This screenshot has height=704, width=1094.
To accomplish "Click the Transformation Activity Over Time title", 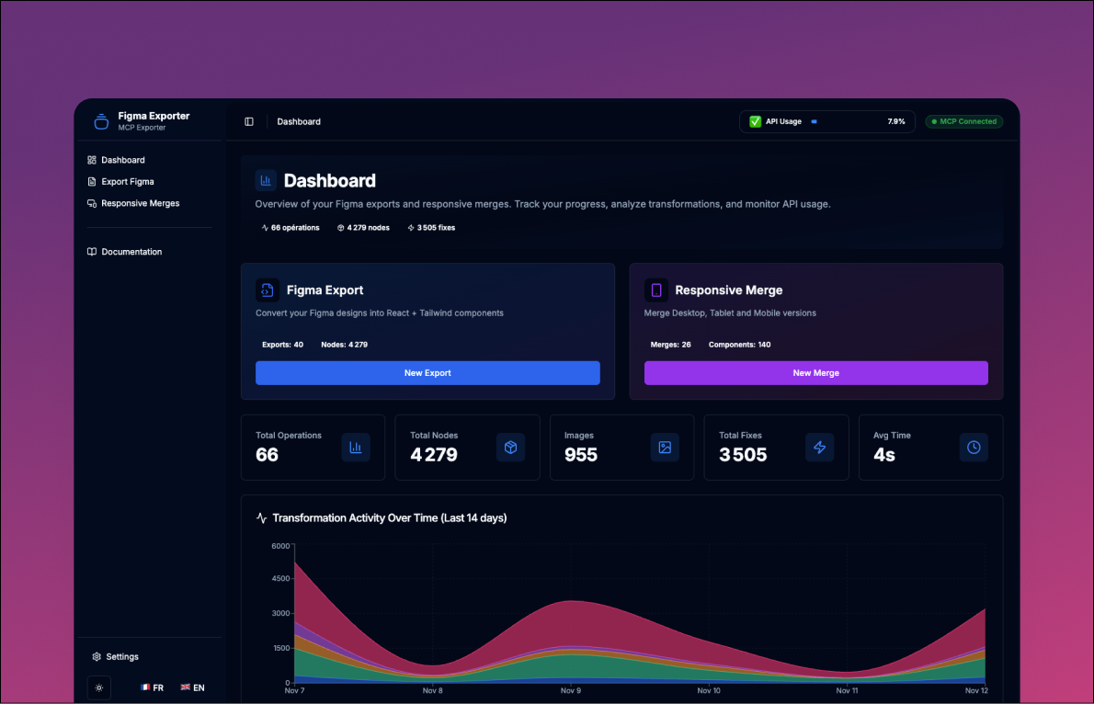I will [389, 518].
